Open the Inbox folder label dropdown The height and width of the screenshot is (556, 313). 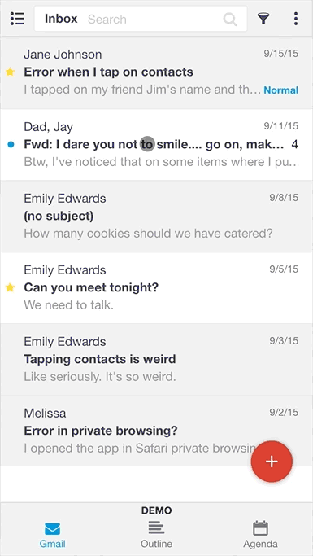coord(61,19)
